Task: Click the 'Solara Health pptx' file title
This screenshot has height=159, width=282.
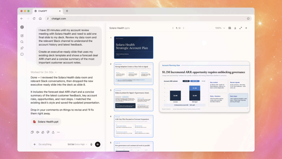Action: (x=120, y=28)
